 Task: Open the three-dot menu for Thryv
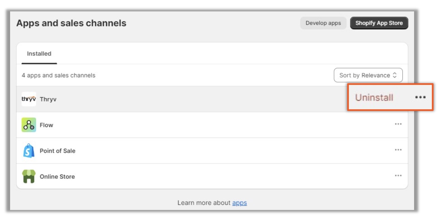pyautogui.click(x=420, y=97)
